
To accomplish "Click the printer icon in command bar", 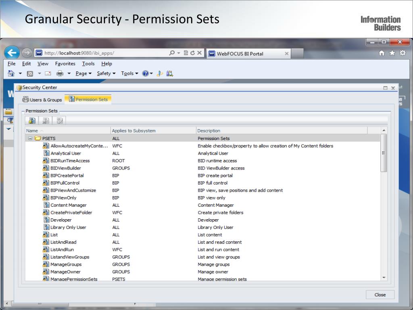I will tap(60, 73).
